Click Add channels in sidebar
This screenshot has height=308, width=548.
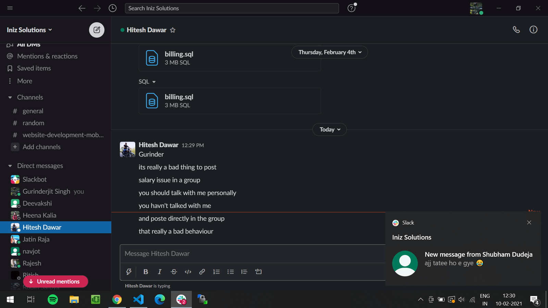pyautogui.click(x=41, y=147)
